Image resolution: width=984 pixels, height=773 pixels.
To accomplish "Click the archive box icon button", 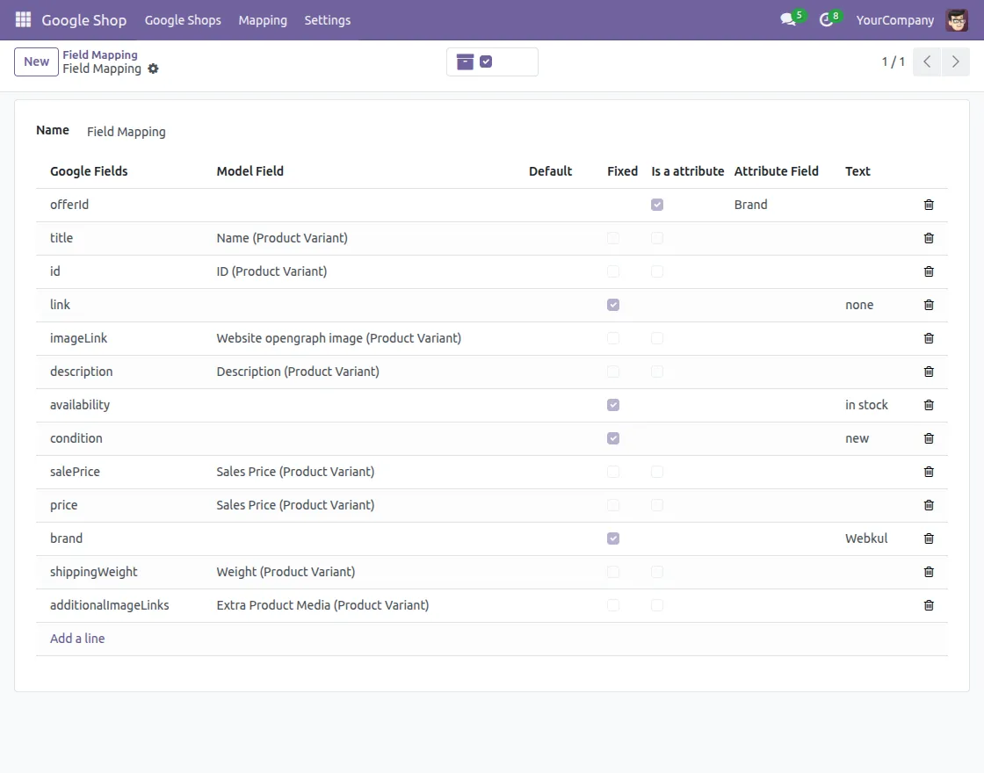I will click(x=465, y=61).
